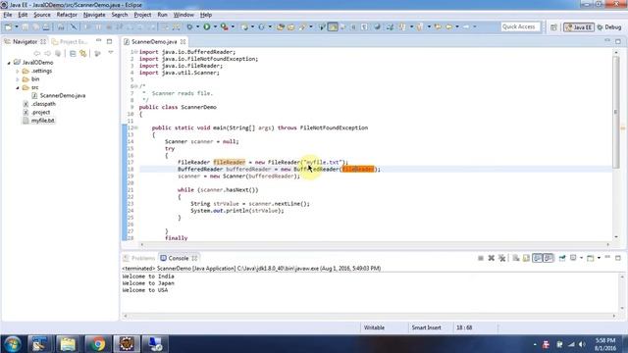
Task: Switch to the Java EE perspective
Action: point(579,27)
